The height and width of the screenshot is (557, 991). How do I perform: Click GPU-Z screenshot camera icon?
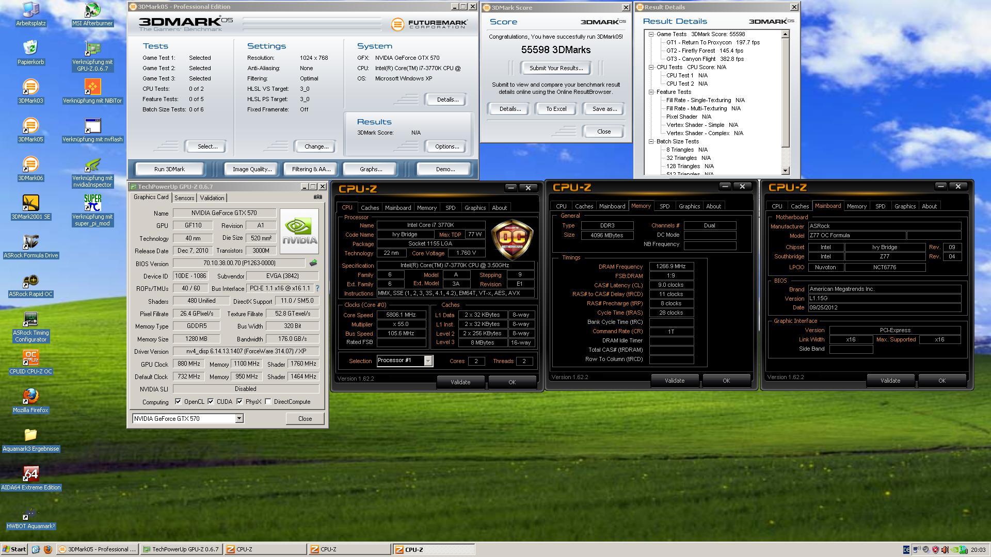pyautogui.click(x=318, y=197)
